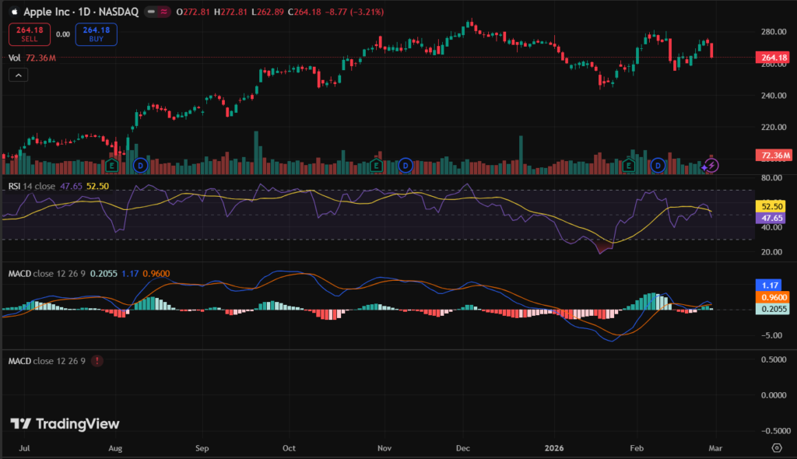Open the RSI 14 close indicator legend
The height and width of the screenshot is (459, 797).
[x=31, y=186]
